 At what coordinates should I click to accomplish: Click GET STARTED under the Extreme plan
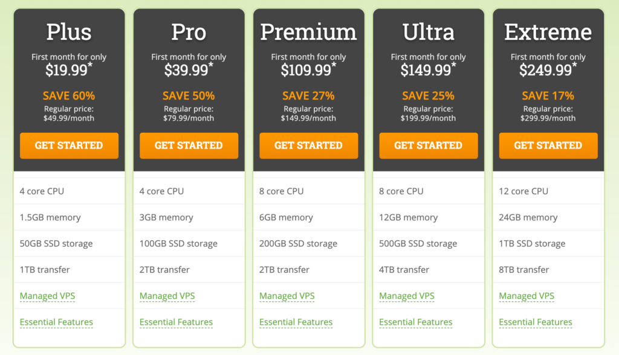(548, 146)
